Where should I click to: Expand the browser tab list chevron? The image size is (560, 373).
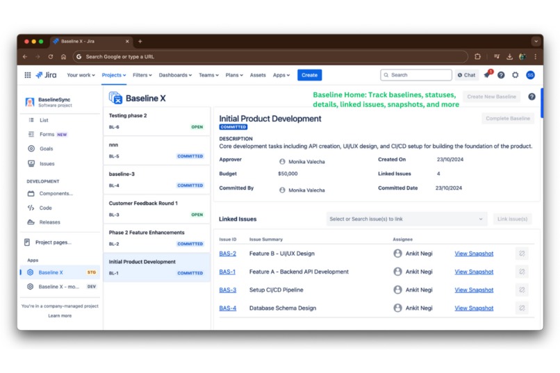click(536, 42)
